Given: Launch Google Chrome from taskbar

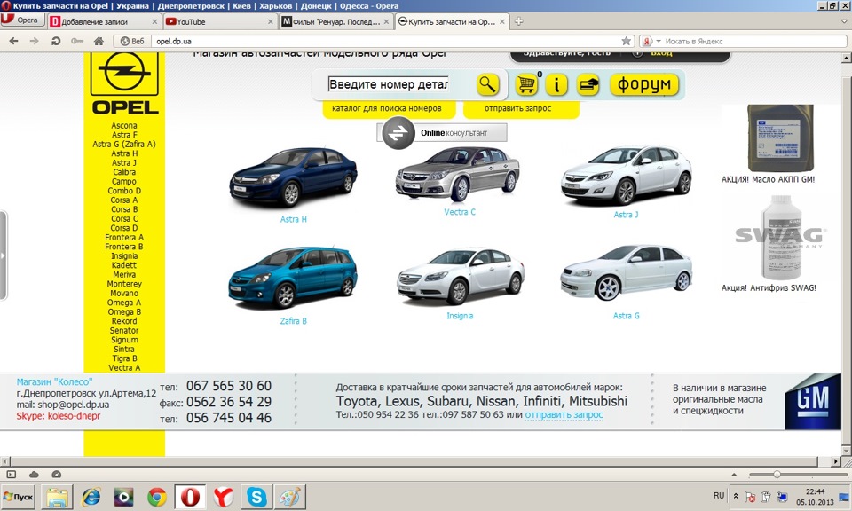Looking at the screenshot, I should 157,497.
